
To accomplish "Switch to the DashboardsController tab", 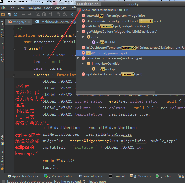I will click(x=56, y=22).
